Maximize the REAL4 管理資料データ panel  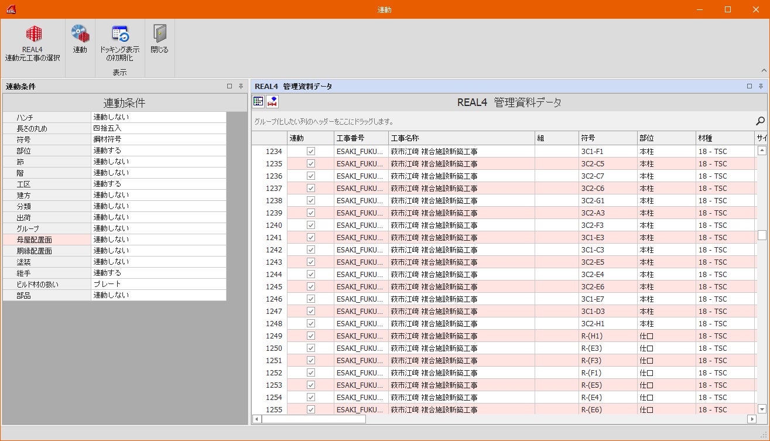pos(750,86)
